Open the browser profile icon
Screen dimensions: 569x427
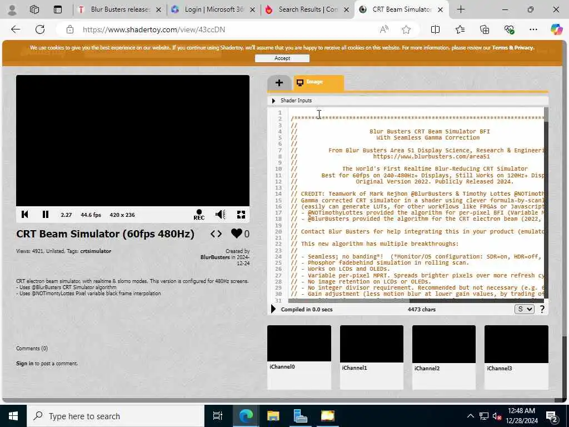tap(12, 10)
